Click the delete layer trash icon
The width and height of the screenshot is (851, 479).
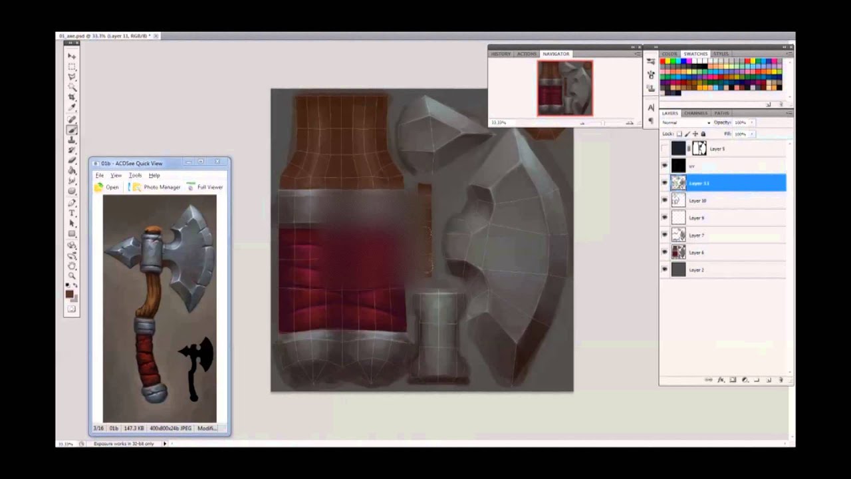tap(781, 380)
